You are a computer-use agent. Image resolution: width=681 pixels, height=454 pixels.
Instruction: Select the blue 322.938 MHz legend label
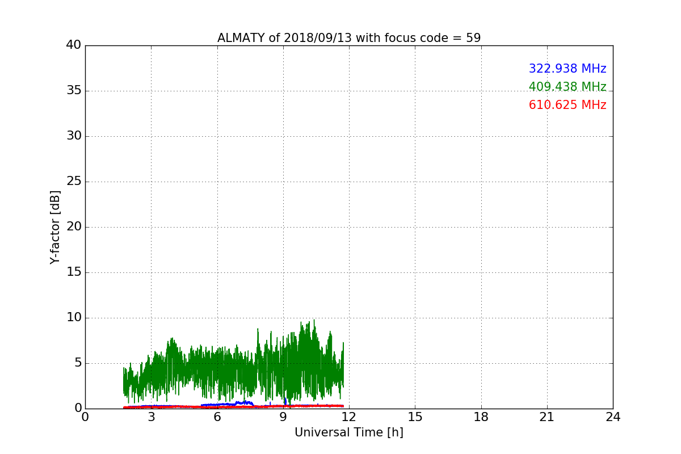click(567, 69)
